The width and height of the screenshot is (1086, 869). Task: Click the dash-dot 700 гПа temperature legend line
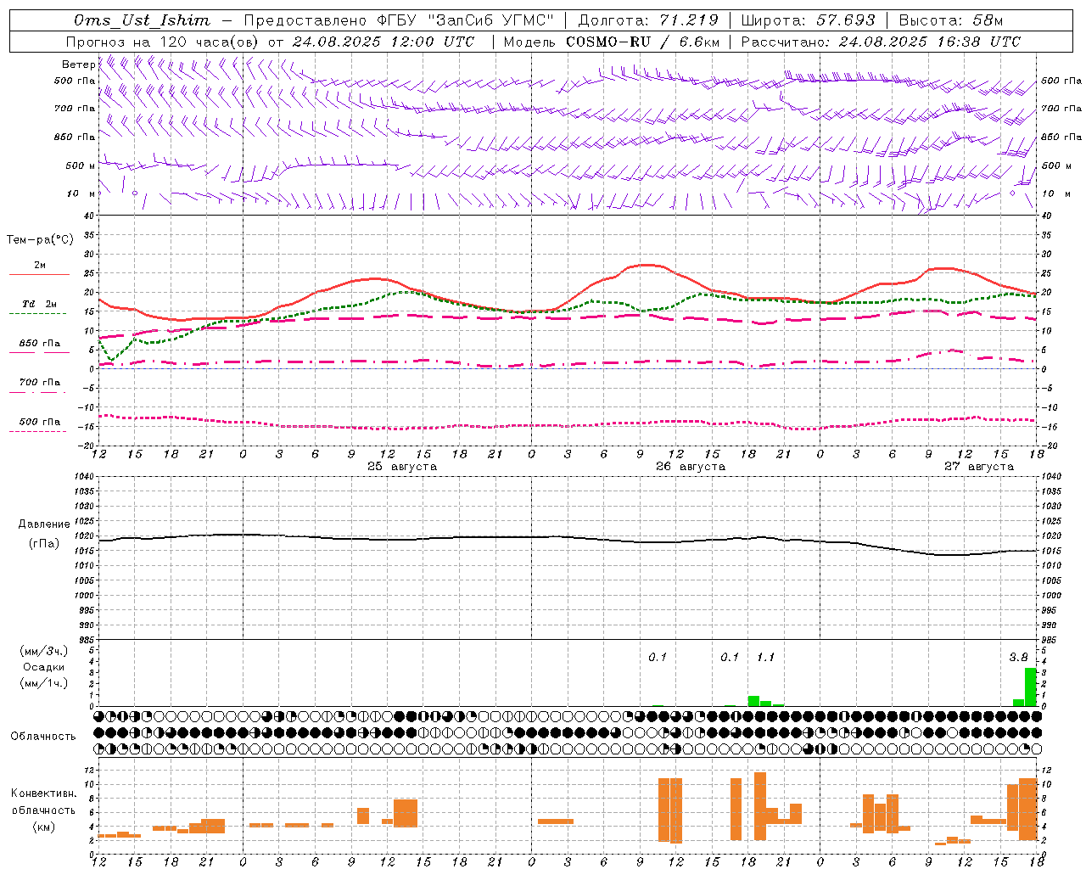(x=38, y=392)
